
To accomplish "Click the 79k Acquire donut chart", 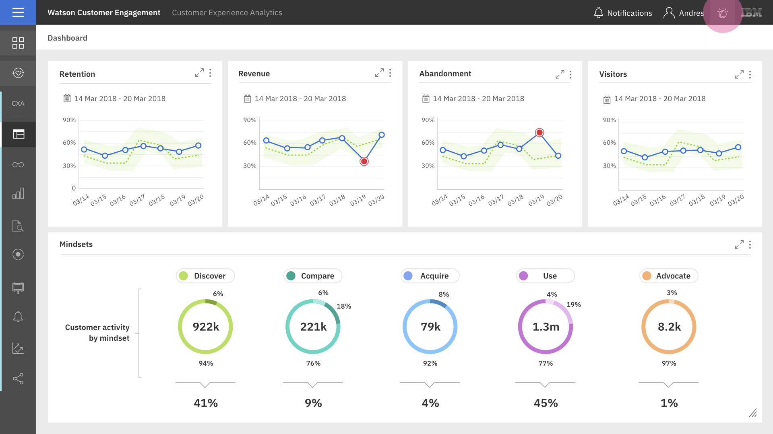I will [430, 327].
